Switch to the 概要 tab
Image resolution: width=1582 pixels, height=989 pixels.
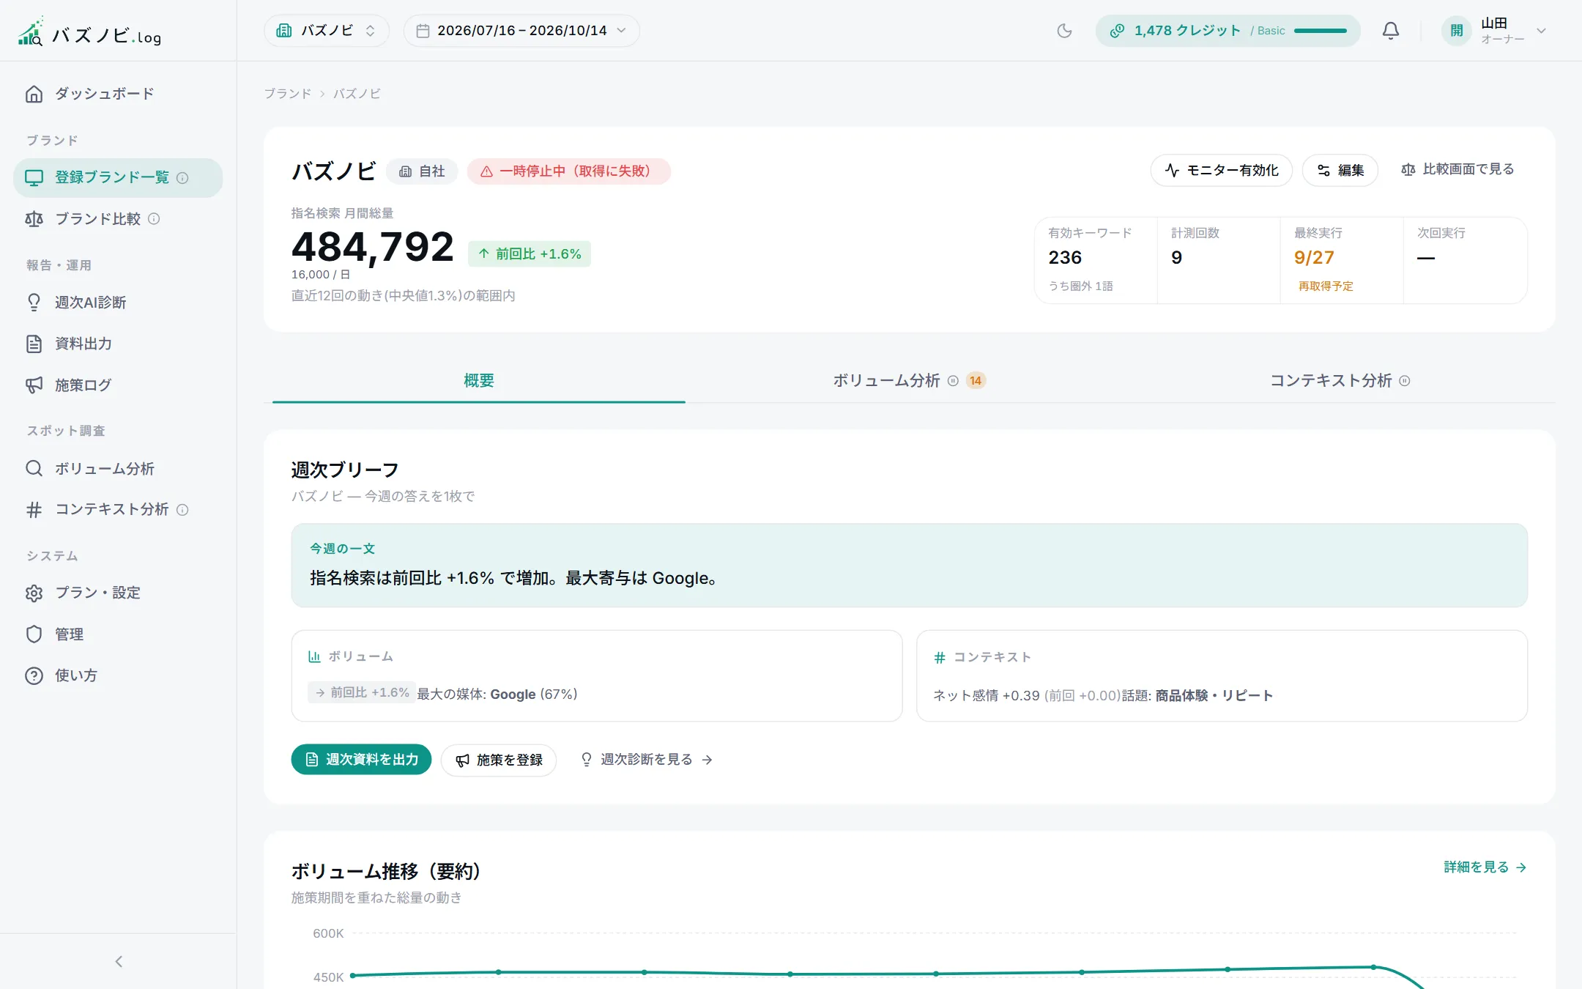pyautogui.click(x=479, y=381)
